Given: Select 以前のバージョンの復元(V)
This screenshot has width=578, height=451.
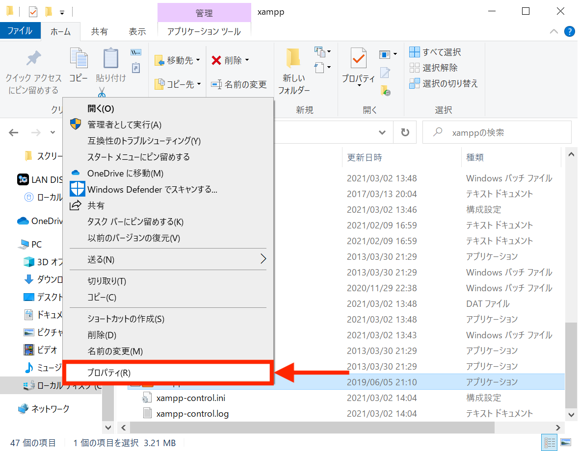Looking at the screenshot, I should pyautogui.click(x=168, y=238).
